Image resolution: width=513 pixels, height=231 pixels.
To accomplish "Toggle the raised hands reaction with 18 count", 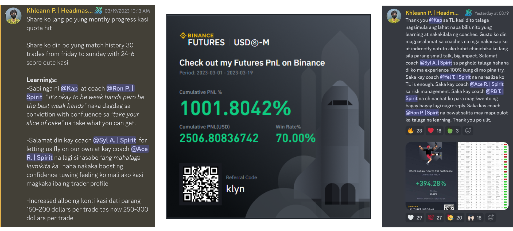I will point(475,218).
